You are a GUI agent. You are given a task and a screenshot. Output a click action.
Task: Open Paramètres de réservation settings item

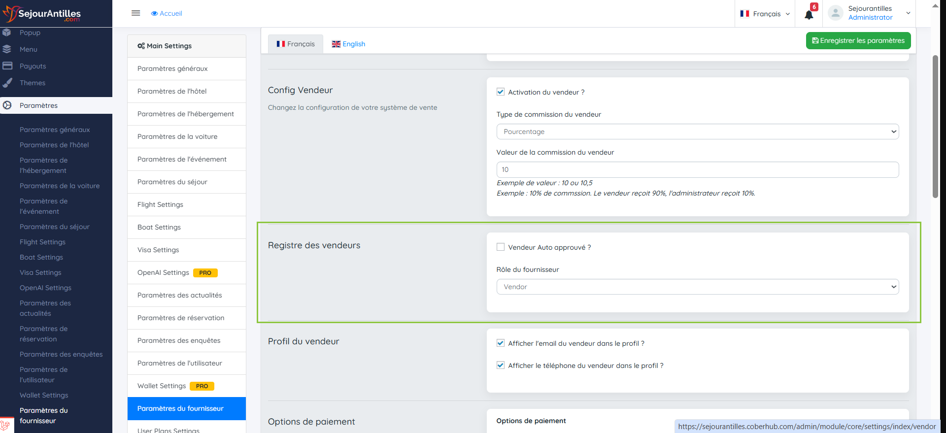pyautogui.click(x=181, y=318)
